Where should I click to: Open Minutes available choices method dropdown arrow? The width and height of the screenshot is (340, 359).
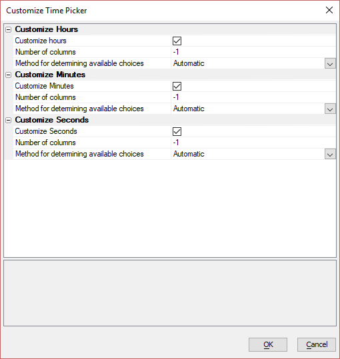coord(330,109)
